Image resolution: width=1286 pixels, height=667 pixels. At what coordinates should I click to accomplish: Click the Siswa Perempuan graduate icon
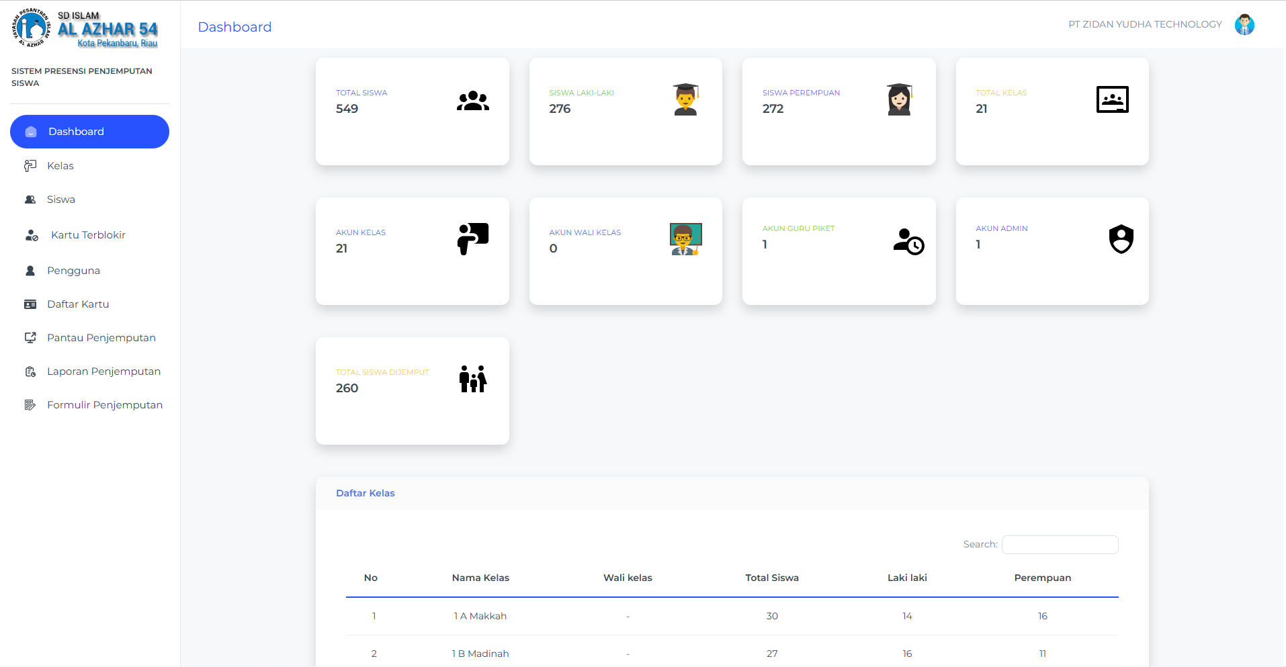tap(899, 99)
